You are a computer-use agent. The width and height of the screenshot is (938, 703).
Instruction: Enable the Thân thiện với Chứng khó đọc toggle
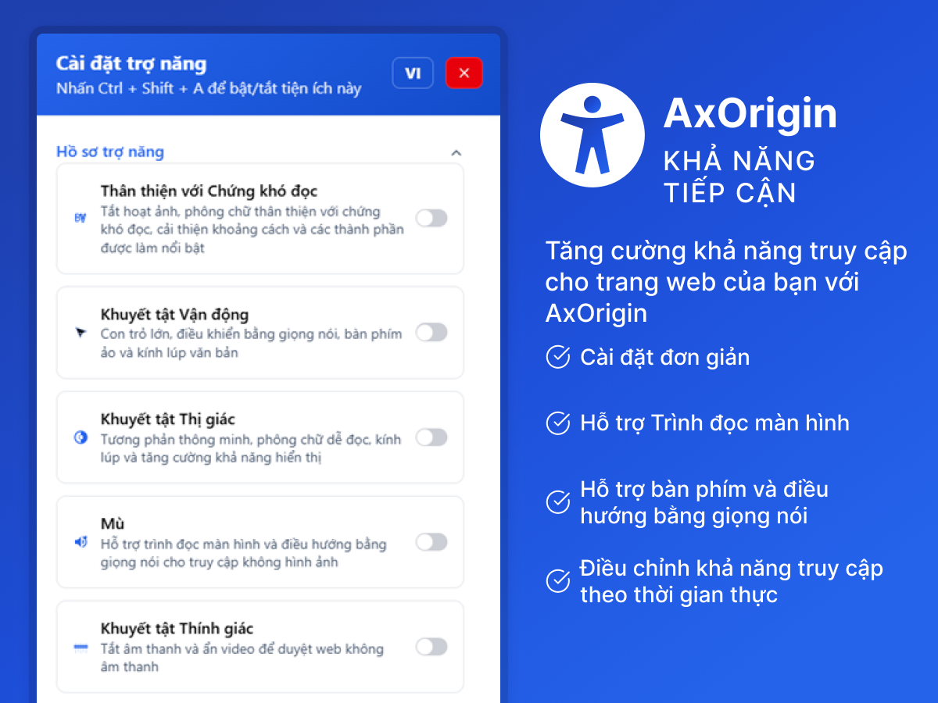point(431,219)
